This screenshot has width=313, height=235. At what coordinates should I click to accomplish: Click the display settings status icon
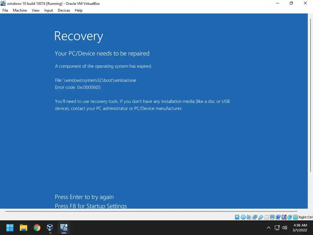[272, 217]
